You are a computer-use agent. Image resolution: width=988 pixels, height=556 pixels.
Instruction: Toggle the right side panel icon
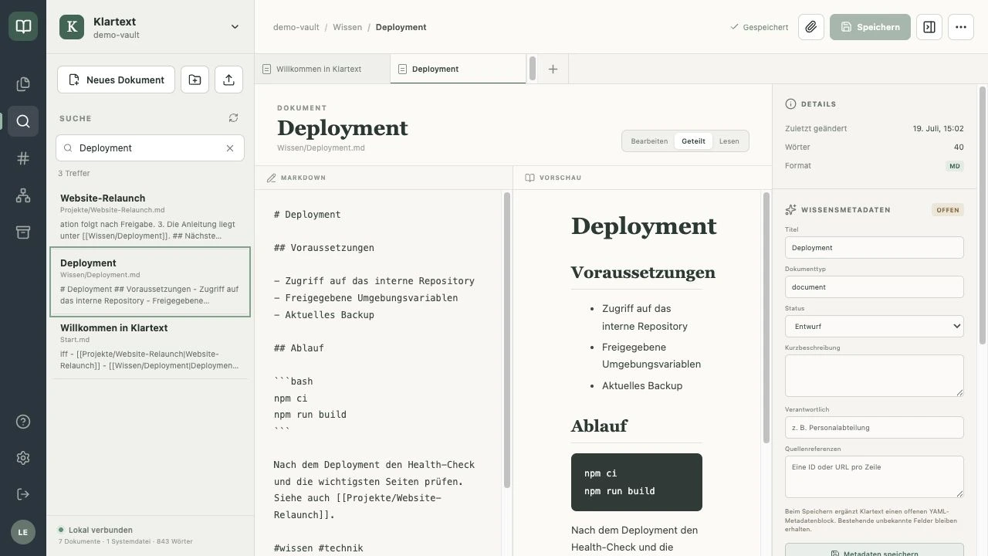point(929,27)
